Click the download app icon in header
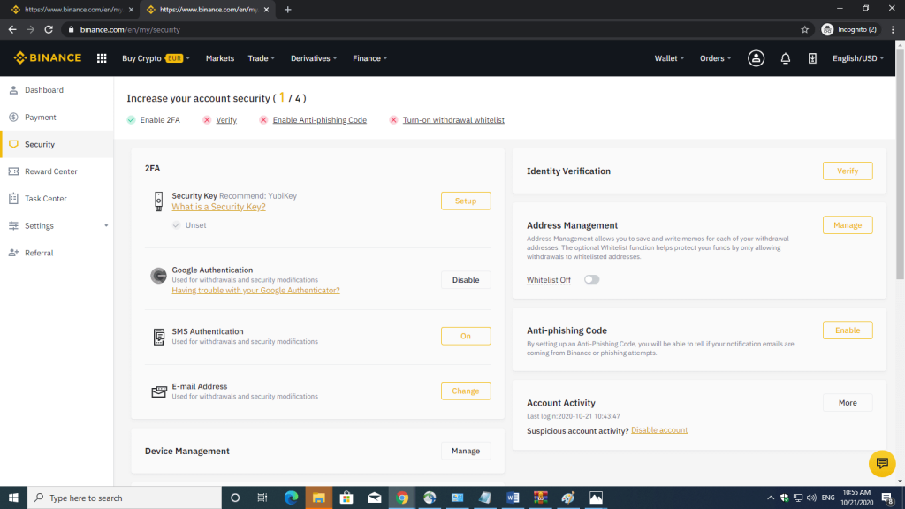905x509 pixels. point(812,58)
